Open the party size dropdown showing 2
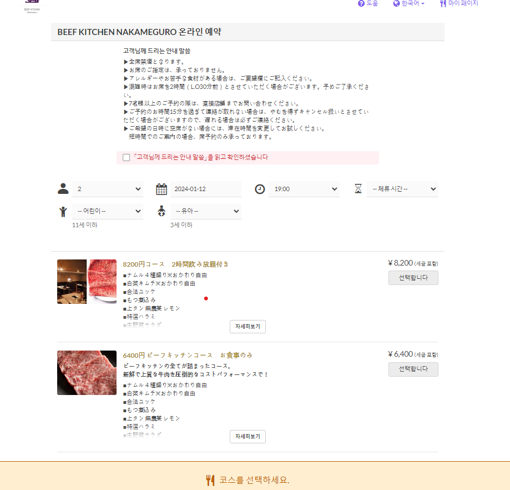Image resolution: width=510 pixels, height=490 pixels. click(108, 189)
